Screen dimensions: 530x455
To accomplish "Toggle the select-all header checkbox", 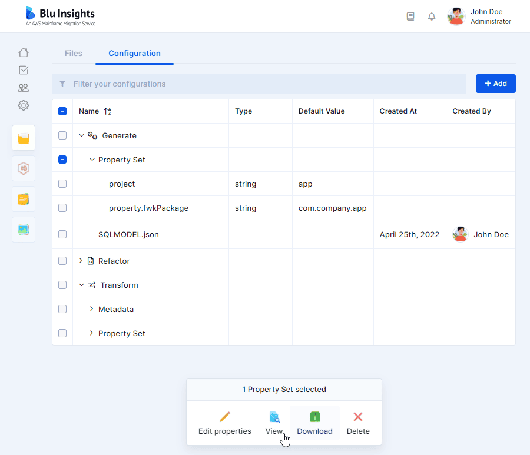I will click(62, 111).
